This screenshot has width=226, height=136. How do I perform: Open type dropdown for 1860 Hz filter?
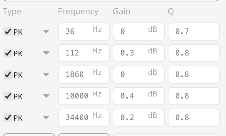click(x=46, y=75)
